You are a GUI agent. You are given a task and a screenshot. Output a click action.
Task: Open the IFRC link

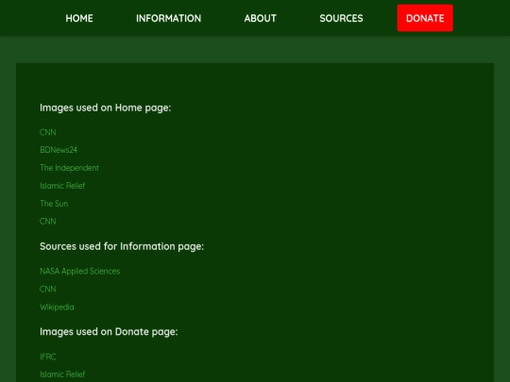(x=48, y=357)
